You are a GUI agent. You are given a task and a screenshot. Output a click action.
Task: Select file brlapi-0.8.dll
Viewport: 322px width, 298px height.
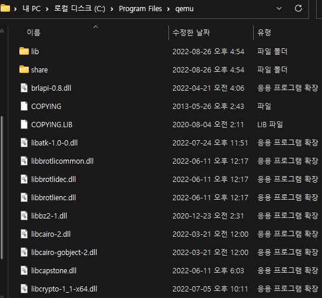(51, 88)
